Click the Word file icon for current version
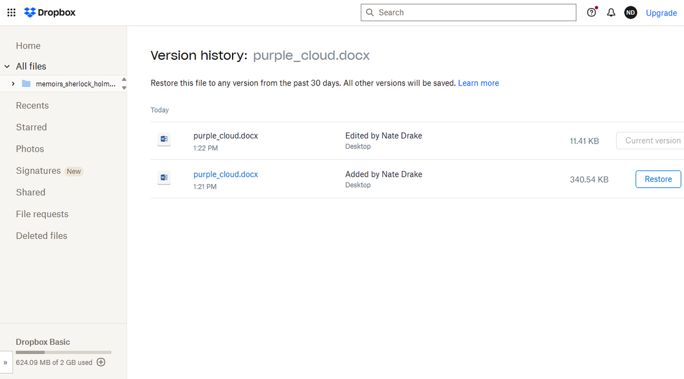The width and height of the screenshot is (684, 379). click(x=164, y=140)
